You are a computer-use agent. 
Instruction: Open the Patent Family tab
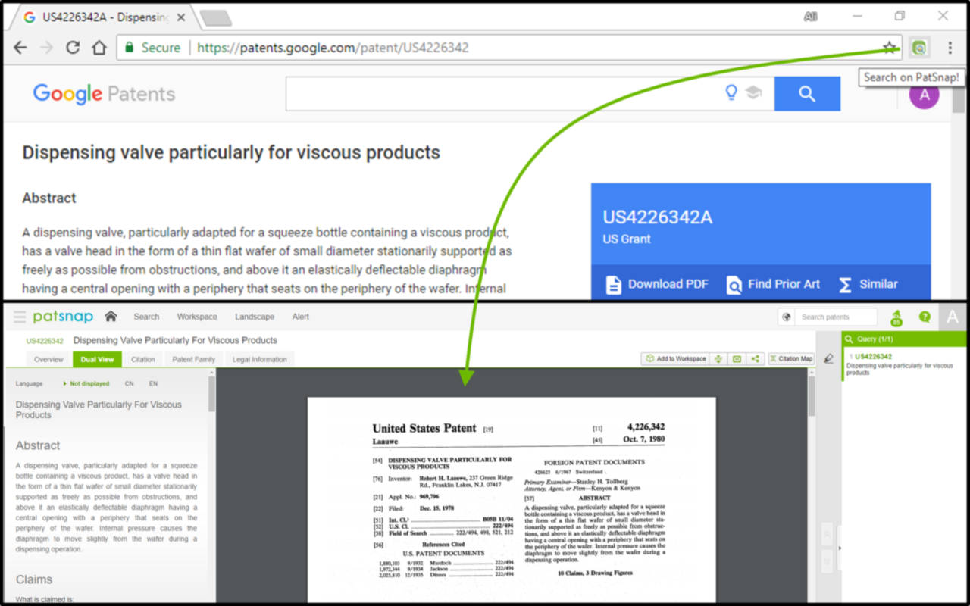[x=194, y=360]
